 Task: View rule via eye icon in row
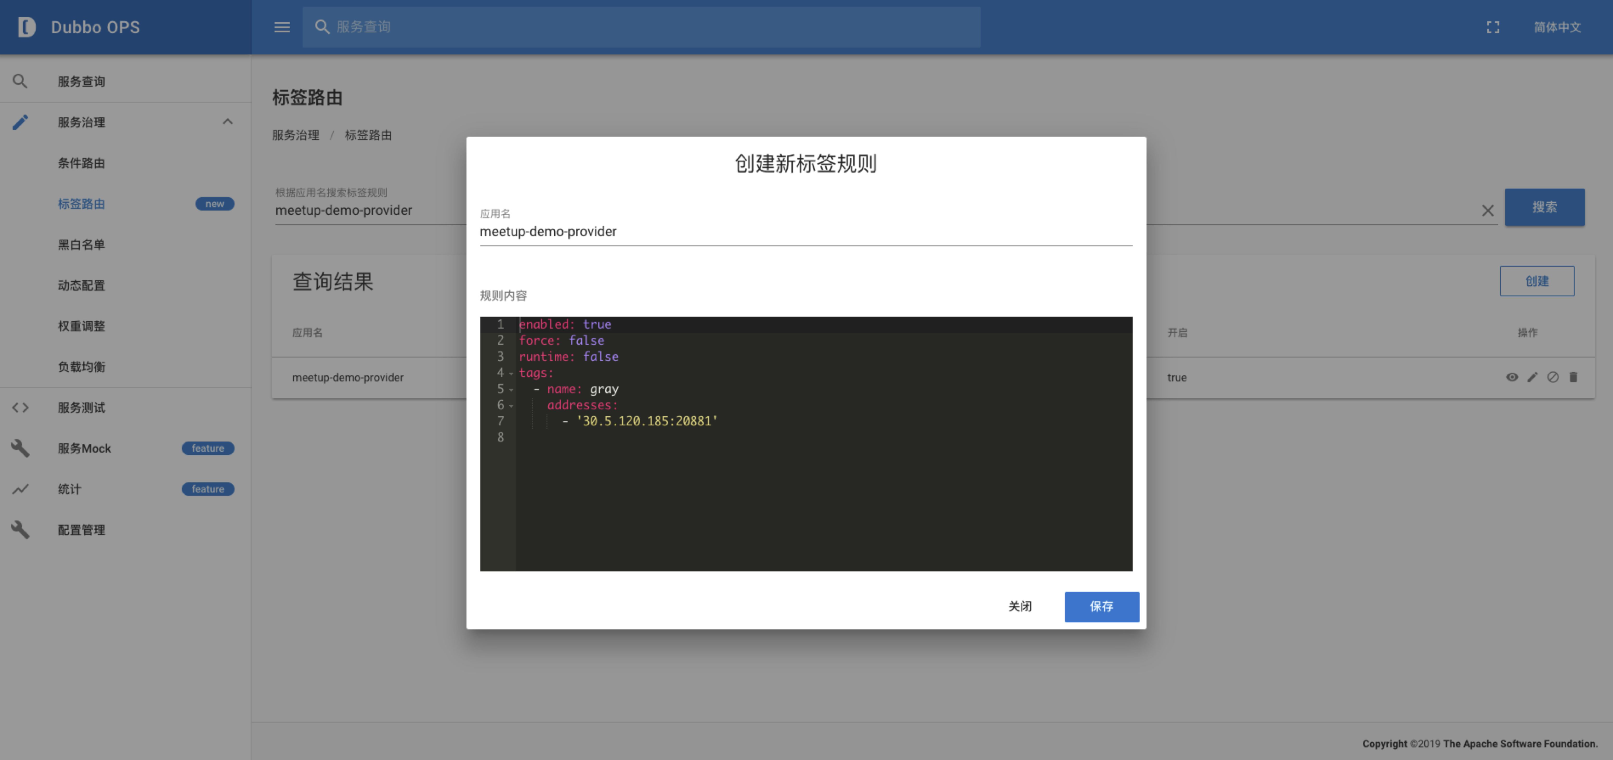[x=1512, y=377]
